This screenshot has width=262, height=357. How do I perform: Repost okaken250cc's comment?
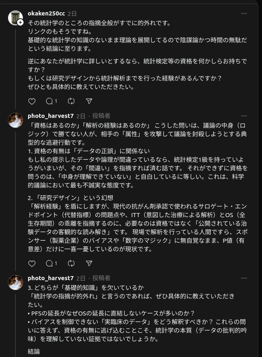tap(71, 101)
